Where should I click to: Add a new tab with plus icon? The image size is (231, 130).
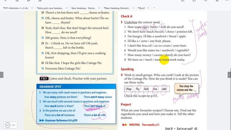154,8
